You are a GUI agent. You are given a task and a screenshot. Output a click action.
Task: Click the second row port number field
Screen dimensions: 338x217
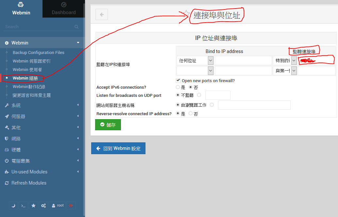click(316, 71)
